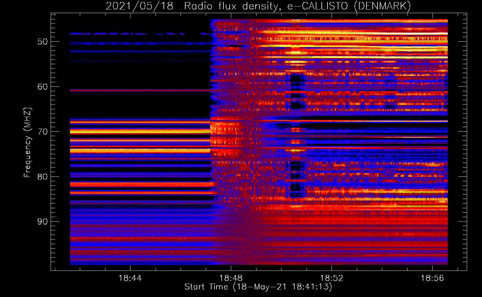Click the 90 MHz frequency tick label
The image size is (482, 297).
coord(43,222)
